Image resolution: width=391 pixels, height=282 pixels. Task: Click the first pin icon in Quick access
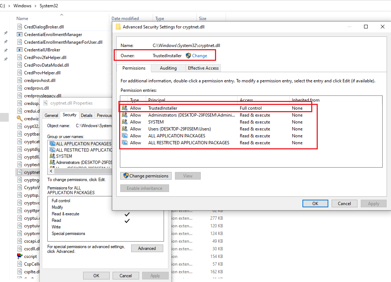point(5,33)
